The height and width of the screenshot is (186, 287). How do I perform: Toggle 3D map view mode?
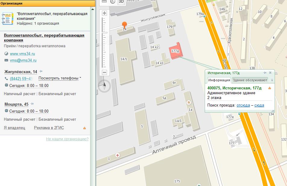(x=121, y=2)
